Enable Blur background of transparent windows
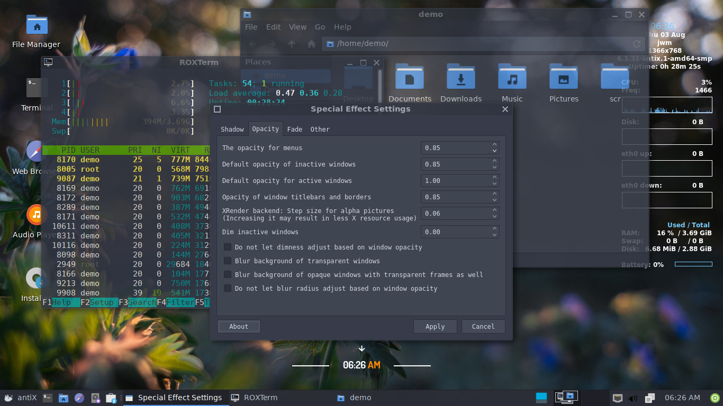 [228, 261]
